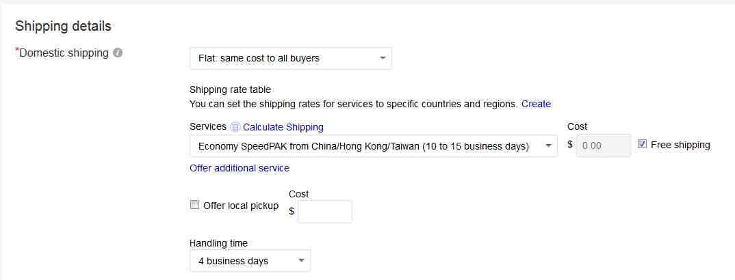Click the Flat cost dropdown arrow
The image size is (735, 280).
pyautogui.click(x=383, y=59)
